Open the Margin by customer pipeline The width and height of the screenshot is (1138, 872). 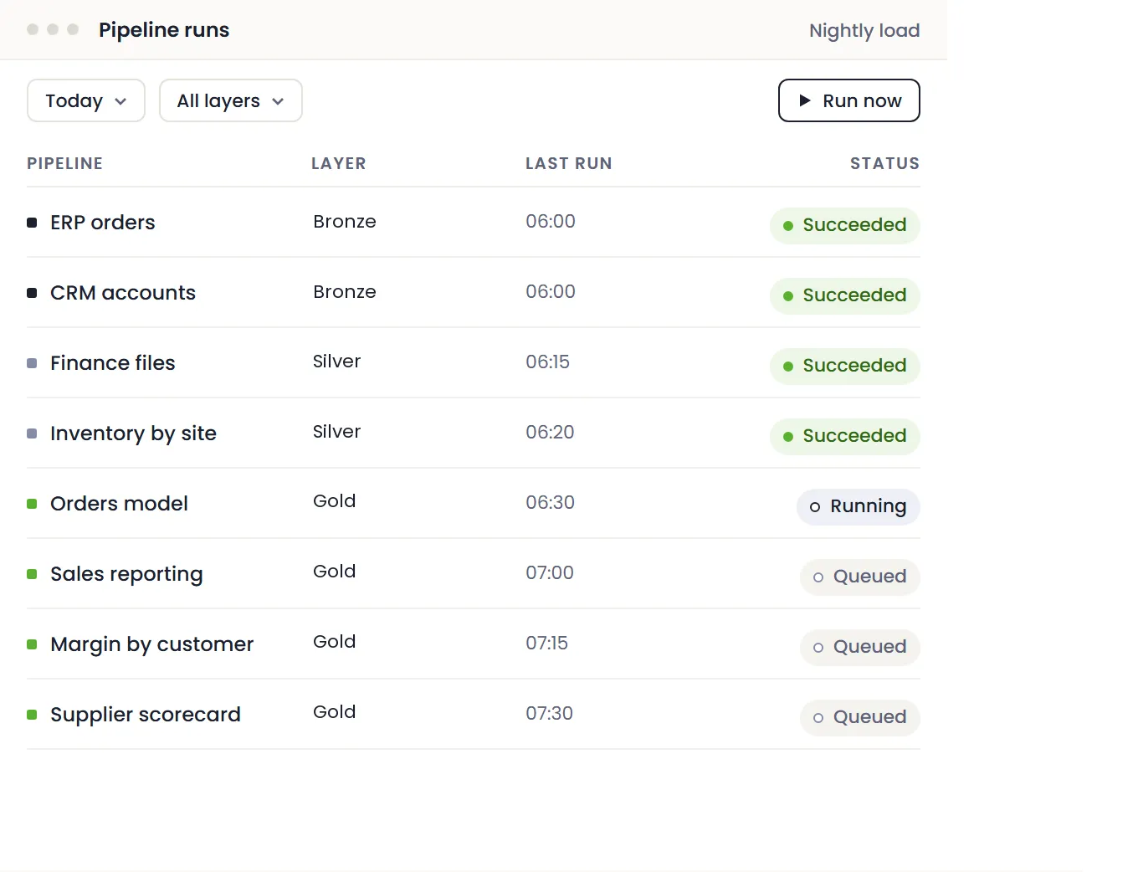click(x=151, y=644)
